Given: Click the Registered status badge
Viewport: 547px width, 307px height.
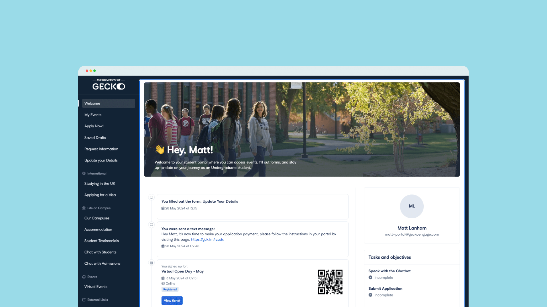Looking at the screenshot, I should 170,289.
